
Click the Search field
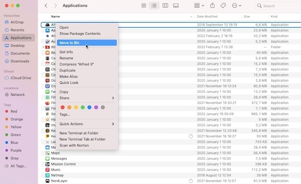[278, 6]
